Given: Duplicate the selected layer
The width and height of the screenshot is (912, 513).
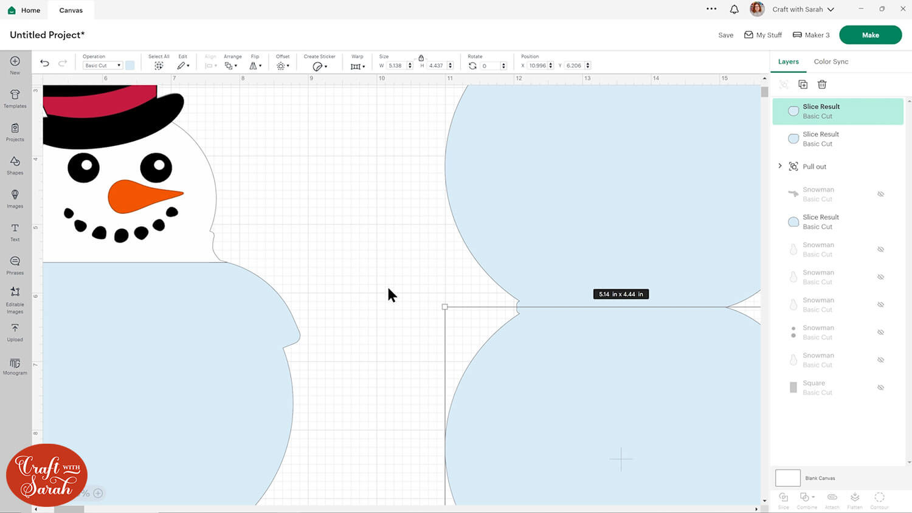Looking at the screenshot, I should pos(803,84).
